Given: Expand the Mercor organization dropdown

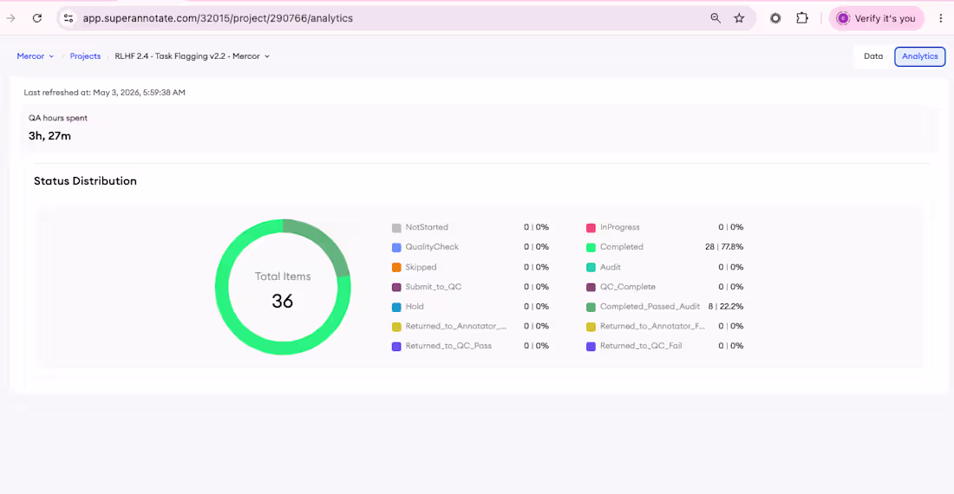Looking at the screenshot, I should (36, 56).
